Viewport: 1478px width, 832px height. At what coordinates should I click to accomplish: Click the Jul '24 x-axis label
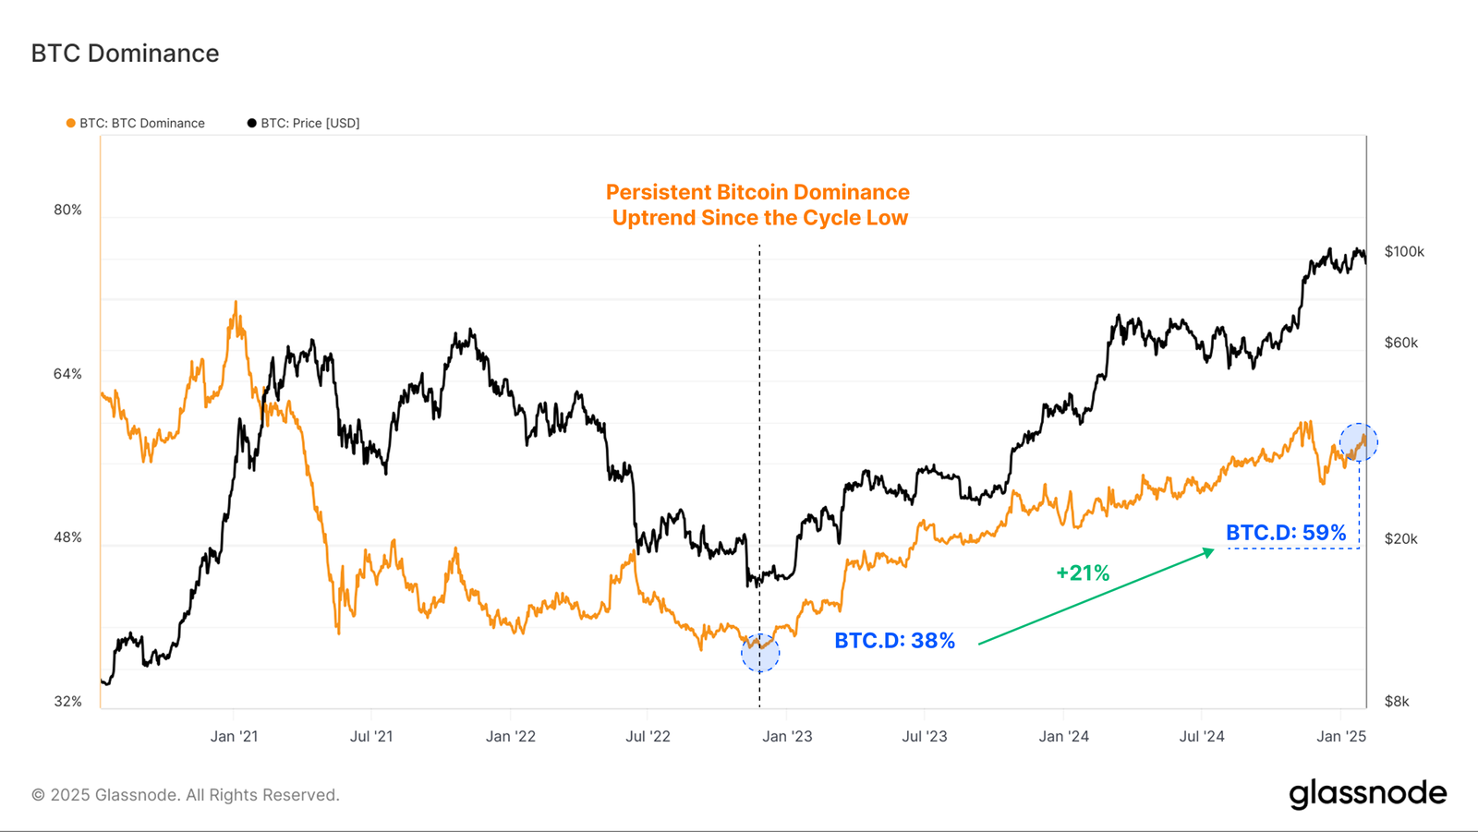1202,736
